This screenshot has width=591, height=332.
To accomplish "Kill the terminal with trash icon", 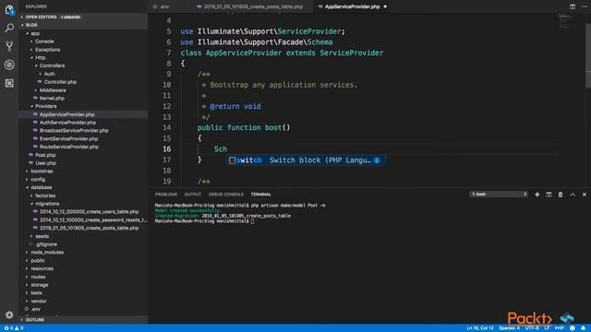I will click(561, 195).
